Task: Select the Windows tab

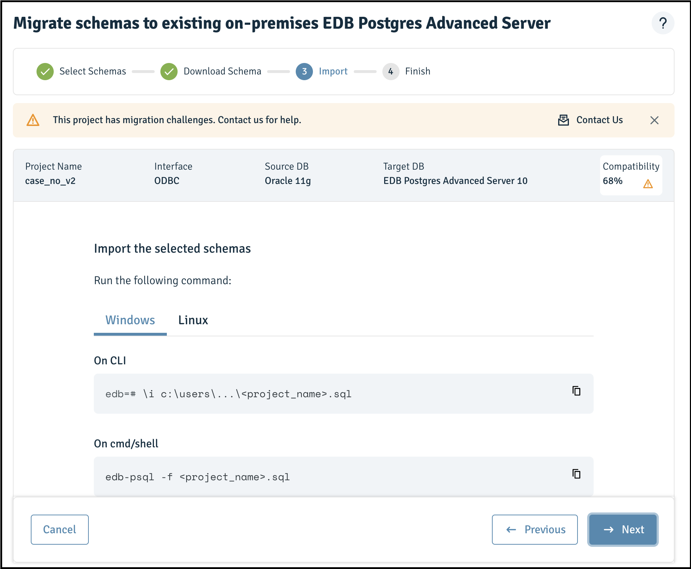Action: tap(130, 320)
